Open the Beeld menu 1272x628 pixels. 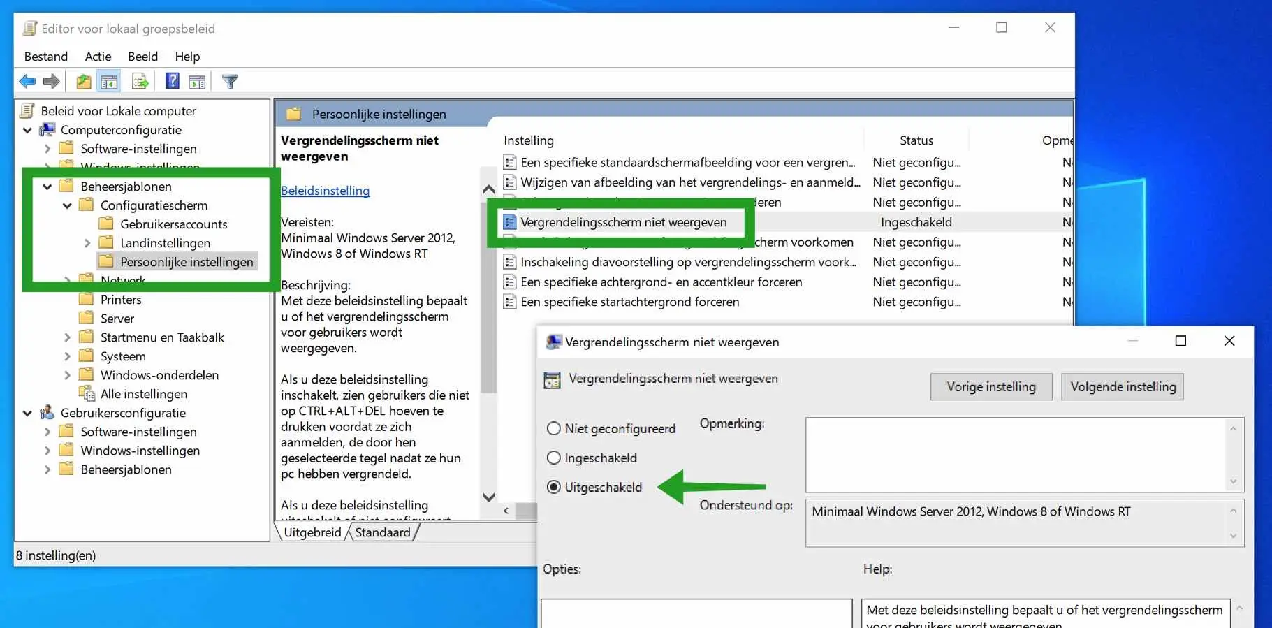[x=142, y=57]
